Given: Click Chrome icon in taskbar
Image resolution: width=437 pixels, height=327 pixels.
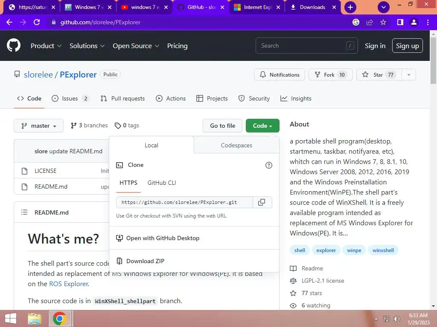Looking at the screenshot, I should point(59,318).
